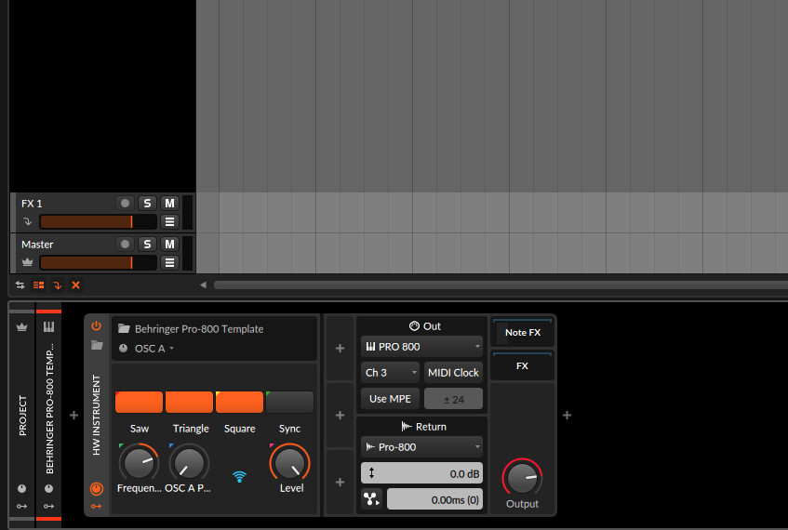The height and width of the screenshot is (530, 788).
Task: Solo the FX 1 track
Action: [x=147, y=204]
